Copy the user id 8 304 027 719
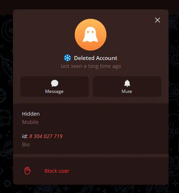This screenshot has width=179, height=193. click(x=46, y=136)
